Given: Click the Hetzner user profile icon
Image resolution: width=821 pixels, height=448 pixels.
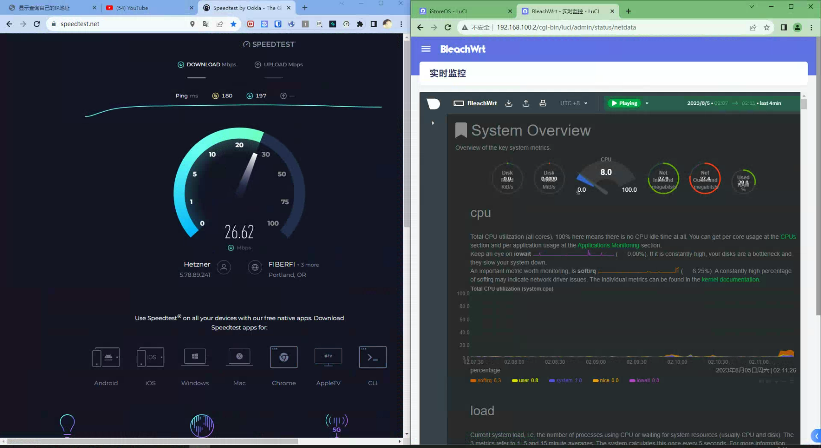Looking at the screenshot, I should [224, 267].
